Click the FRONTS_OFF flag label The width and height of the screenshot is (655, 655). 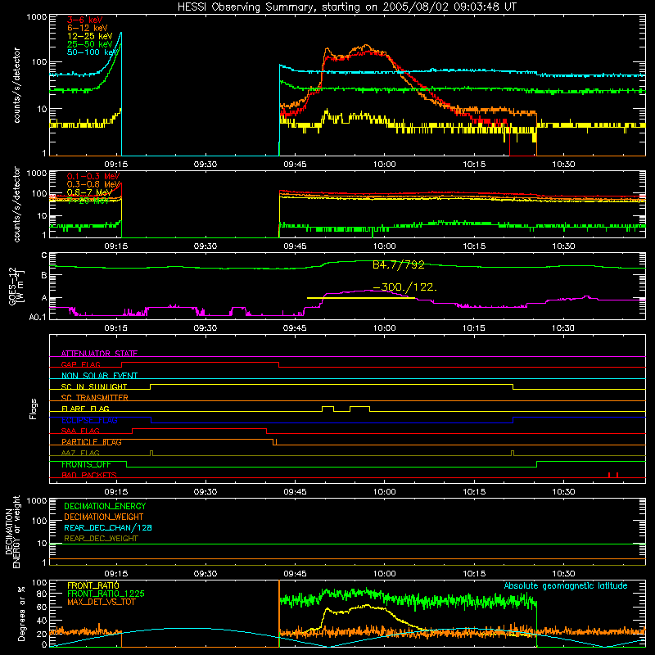click(86, 464)
